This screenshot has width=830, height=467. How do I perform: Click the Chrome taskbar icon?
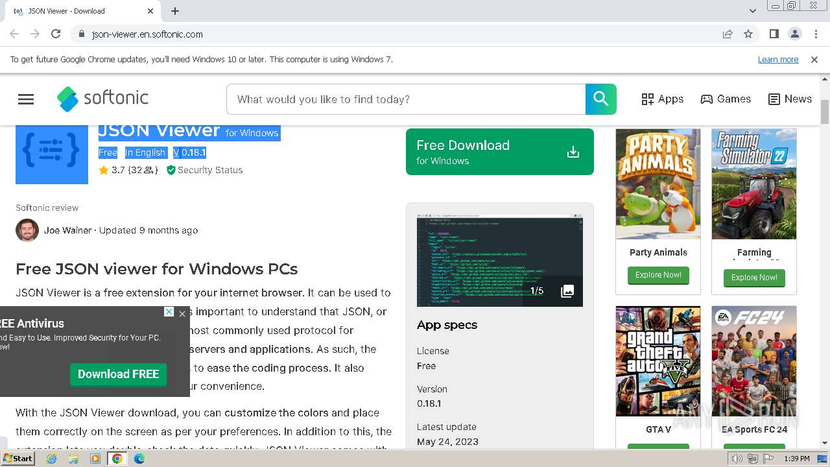click(117, 459)
